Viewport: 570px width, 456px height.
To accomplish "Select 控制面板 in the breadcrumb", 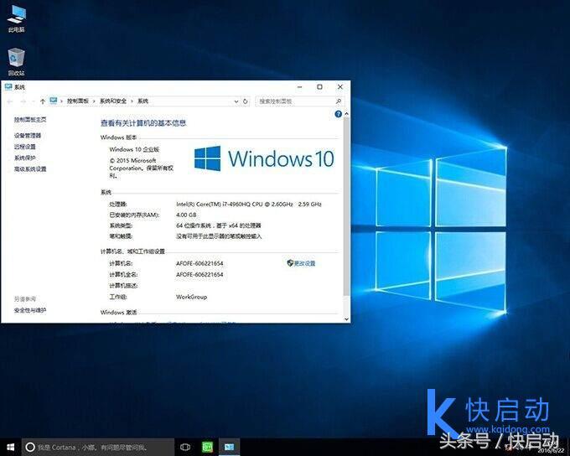I will pyautogui.click(x=78, y=101).
